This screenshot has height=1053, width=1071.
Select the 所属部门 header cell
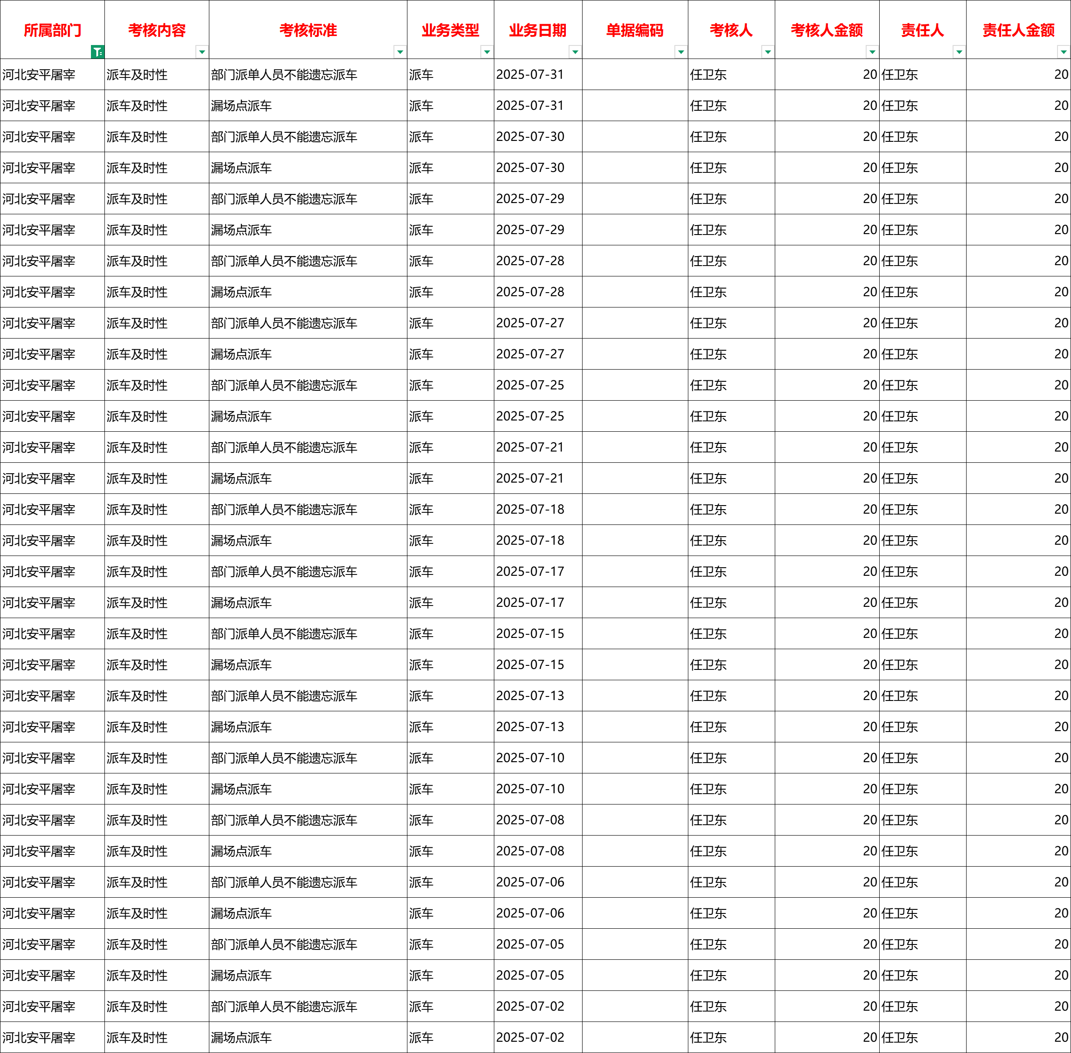(52, 30)
